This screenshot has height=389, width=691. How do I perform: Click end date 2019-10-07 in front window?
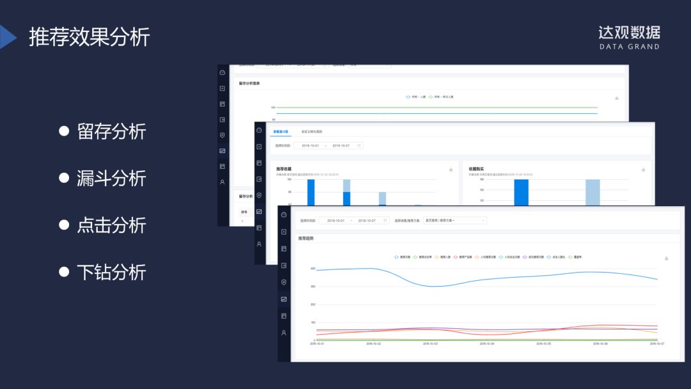tap(367, 221)
